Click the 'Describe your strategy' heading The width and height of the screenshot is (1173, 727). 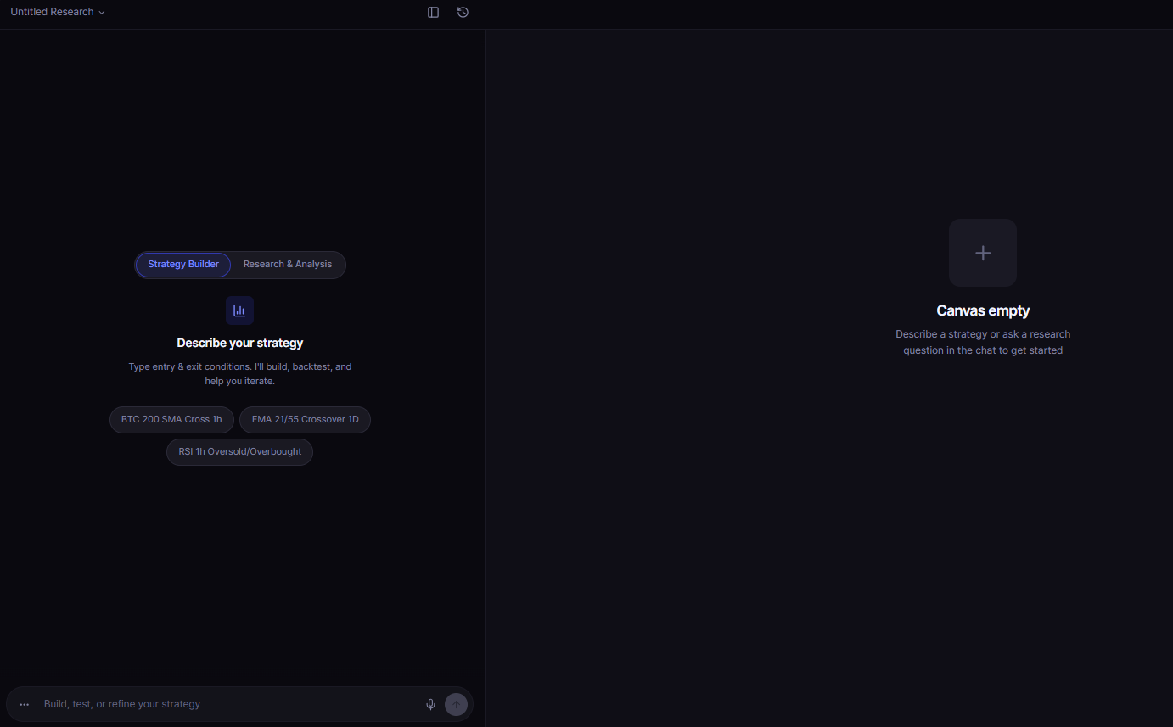(240, 343)
